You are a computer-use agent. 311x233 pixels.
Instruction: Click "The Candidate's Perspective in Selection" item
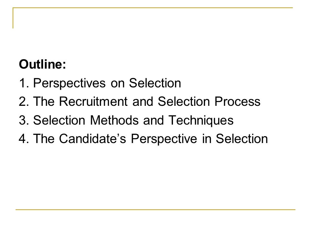(150, 139)
